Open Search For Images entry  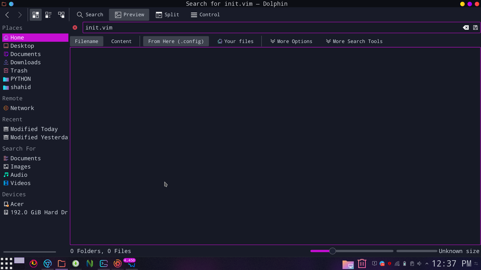(20, 166)
